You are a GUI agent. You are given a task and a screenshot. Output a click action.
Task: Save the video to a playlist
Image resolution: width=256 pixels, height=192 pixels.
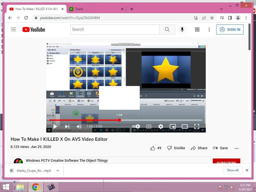(220, 148)
